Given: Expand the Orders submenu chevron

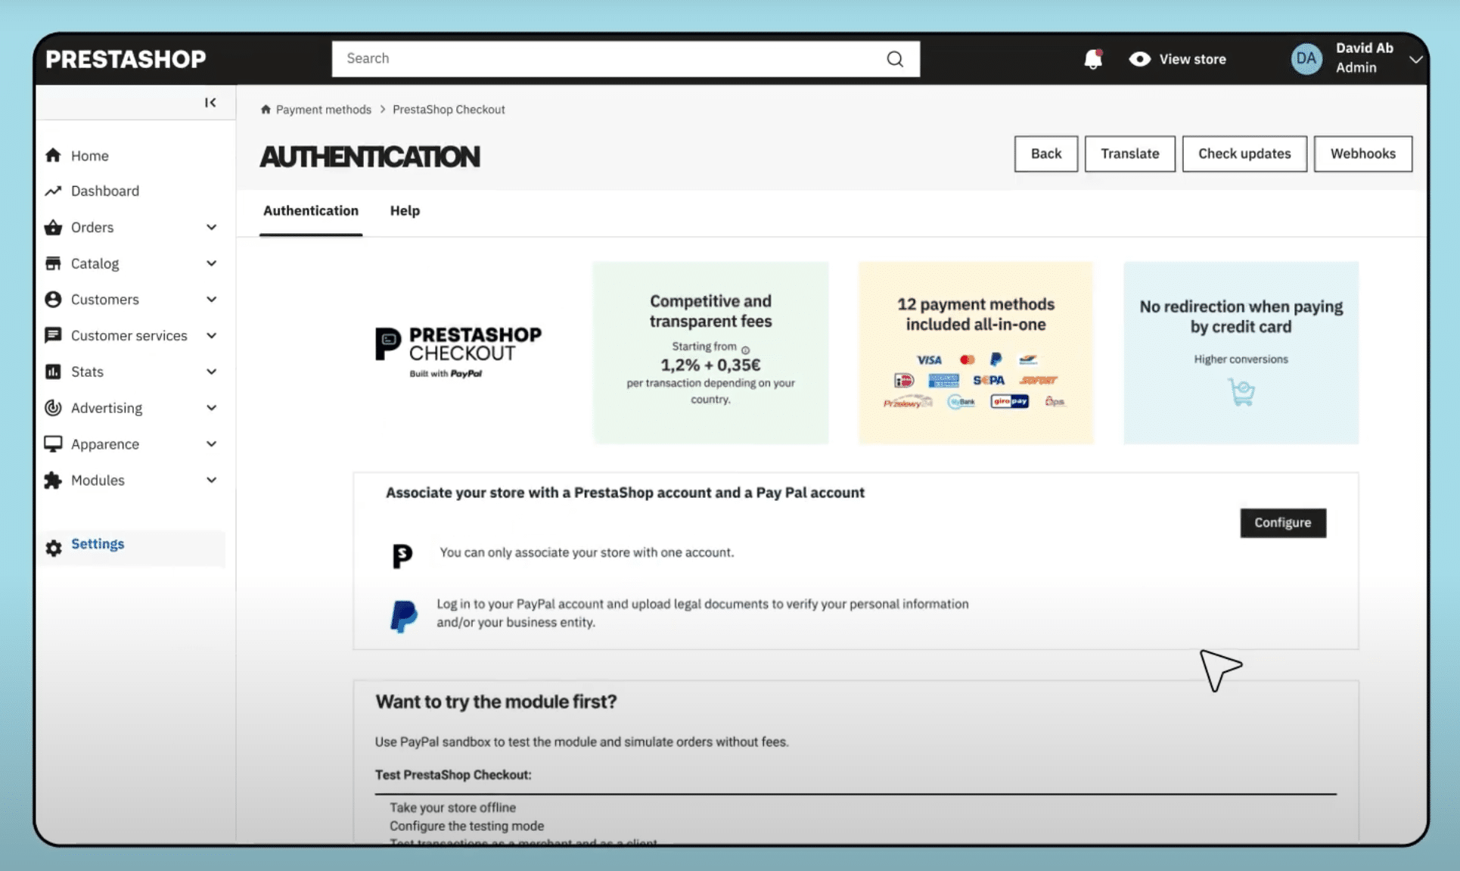Looking at the screenshot, I should coord(212,226).
